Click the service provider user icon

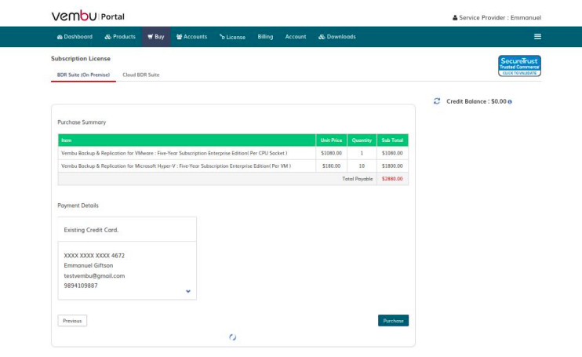pyautogui.click(x=455, y=18)
